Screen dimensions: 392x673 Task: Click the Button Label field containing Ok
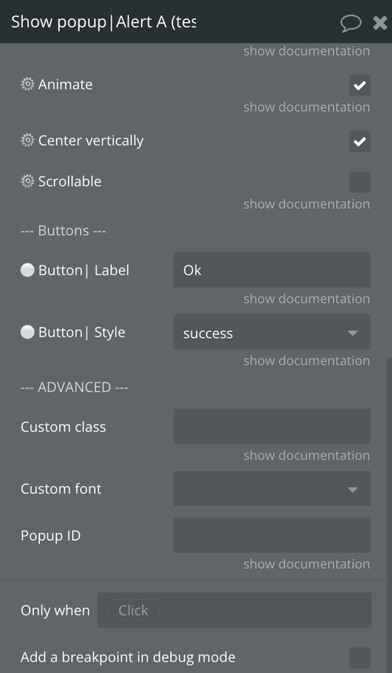tap(272, 270)
